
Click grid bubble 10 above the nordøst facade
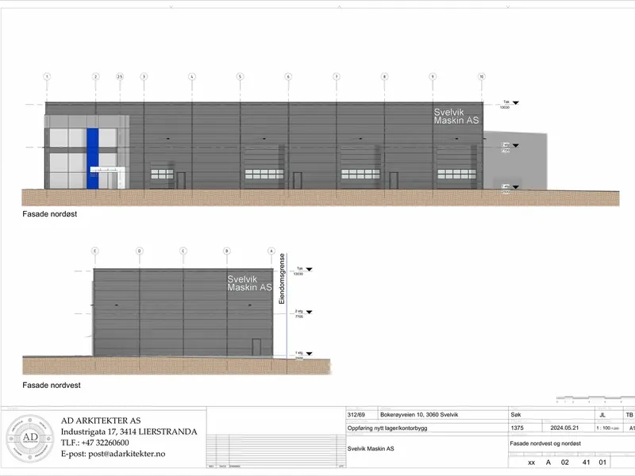pos(482,76)
